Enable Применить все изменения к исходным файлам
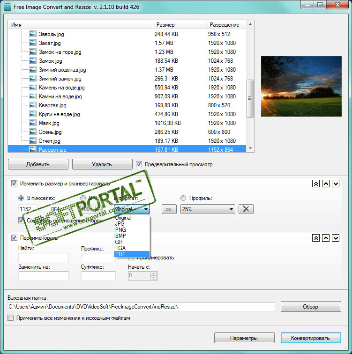 tap(10, 318)
